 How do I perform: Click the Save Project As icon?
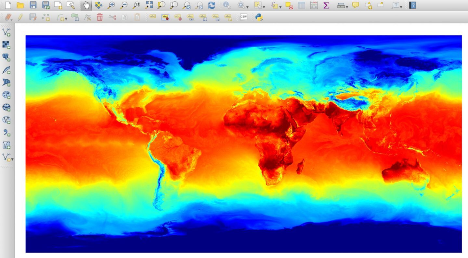[x=46, y=5]
